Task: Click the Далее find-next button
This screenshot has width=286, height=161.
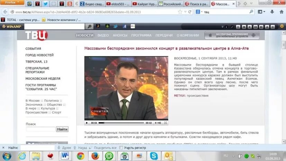Action: (x=64, y=148)
